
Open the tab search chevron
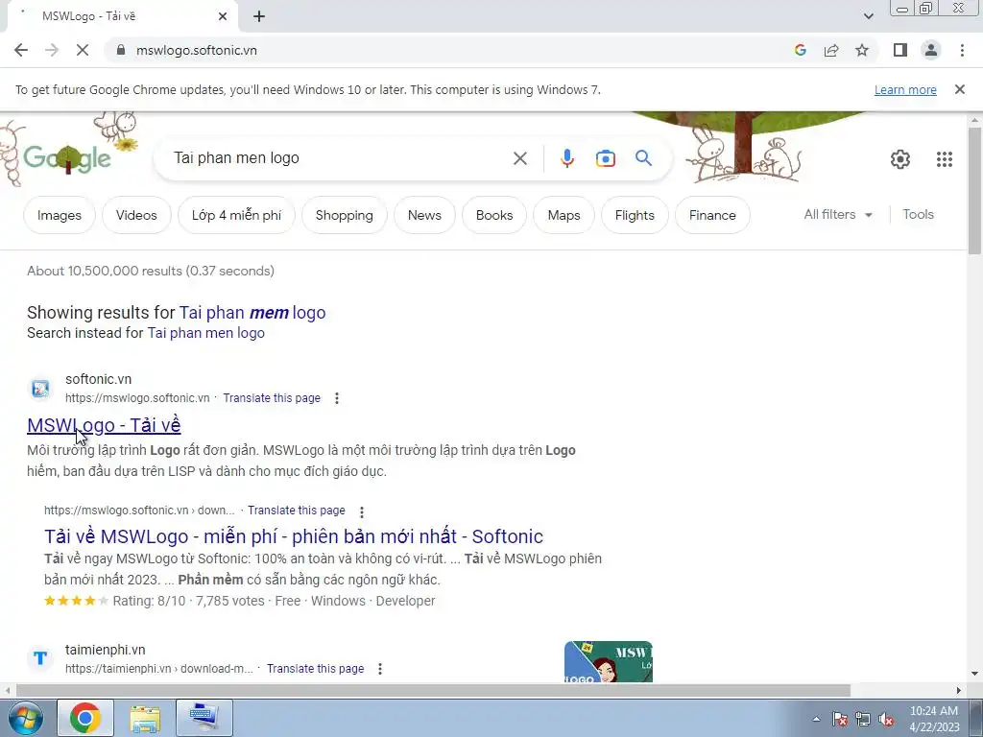868,16
